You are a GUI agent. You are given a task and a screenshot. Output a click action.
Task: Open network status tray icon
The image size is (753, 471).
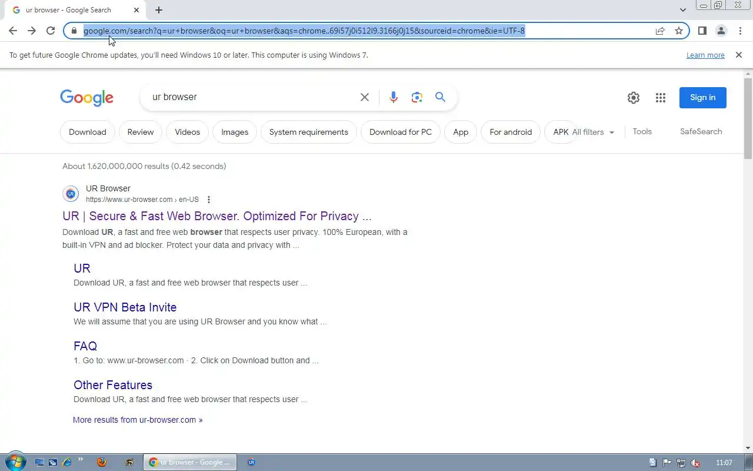[681, 462]
